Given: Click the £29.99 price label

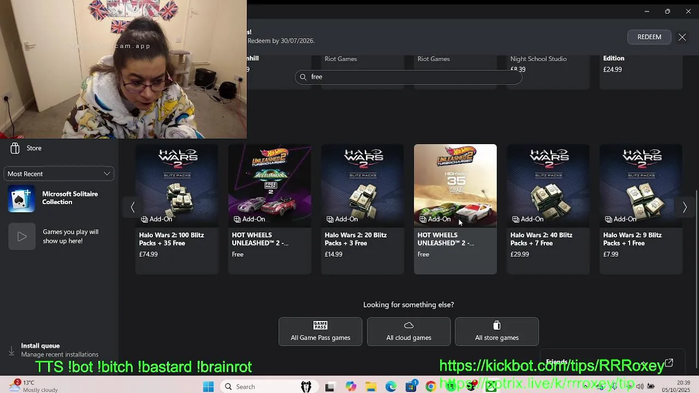Looking at the screenshot, I should (519, 254).
